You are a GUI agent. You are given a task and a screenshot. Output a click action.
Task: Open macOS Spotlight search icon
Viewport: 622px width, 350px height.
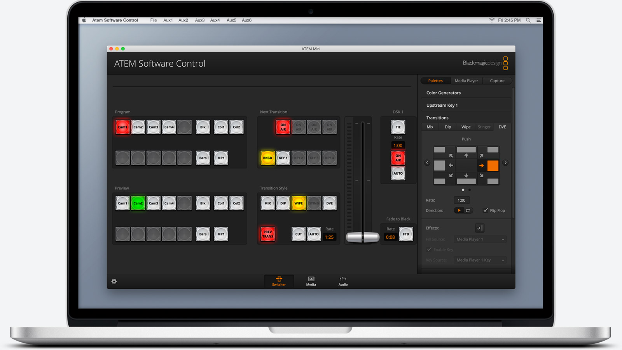[x=528, y=20]
